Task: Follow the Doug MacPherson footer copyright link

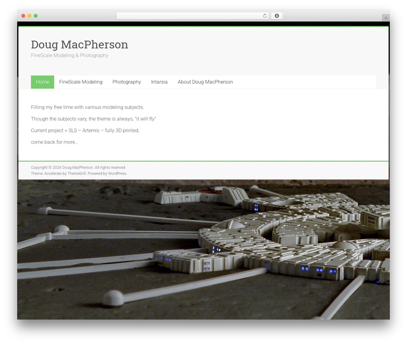Action: 78,168
